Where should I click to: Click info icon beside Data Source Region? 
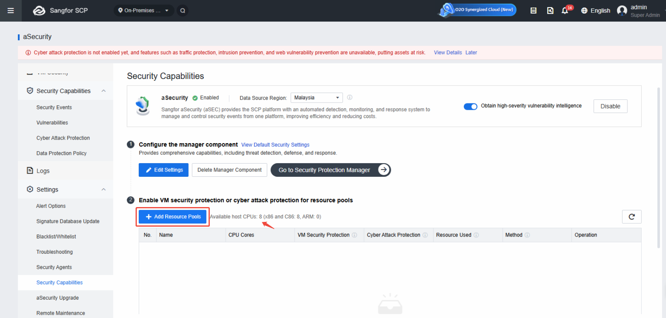tap(350, 97)
